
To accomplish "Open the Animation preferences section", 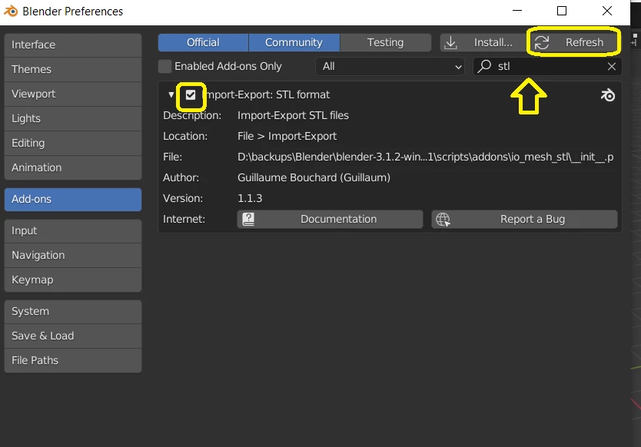I will pyautogui.click(x=73, y=167).
